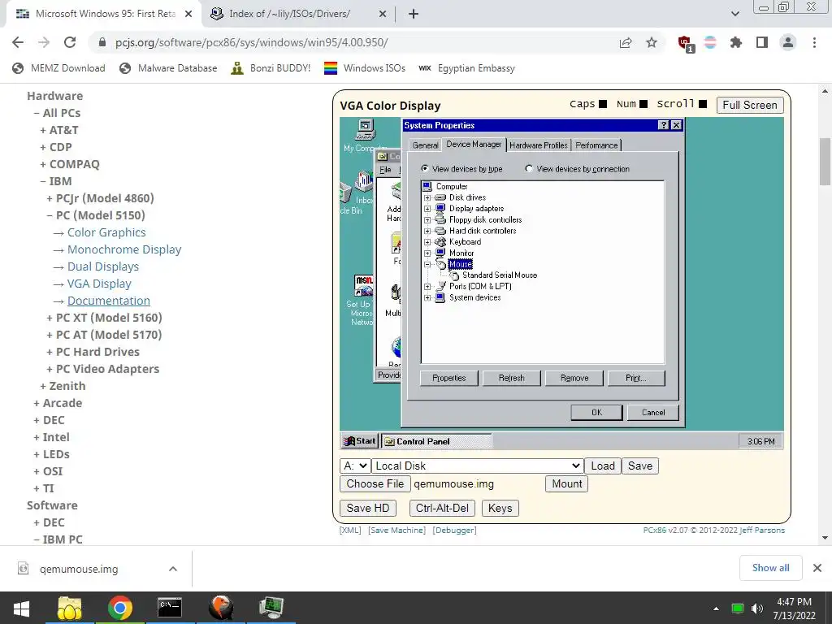Open the VGA Display link
Image resolution: width=832 pixels, height=624 pixels.
[99, 284]
